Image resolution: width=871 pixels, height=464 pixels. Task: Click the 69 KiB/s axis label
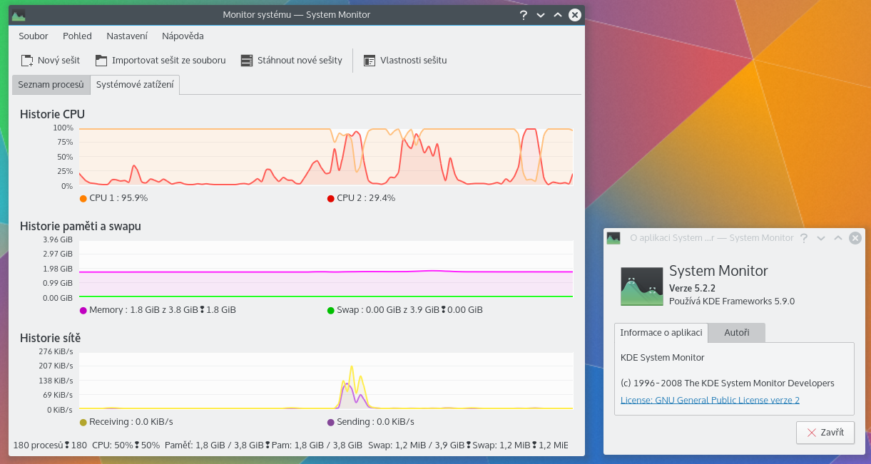(58, 396)
